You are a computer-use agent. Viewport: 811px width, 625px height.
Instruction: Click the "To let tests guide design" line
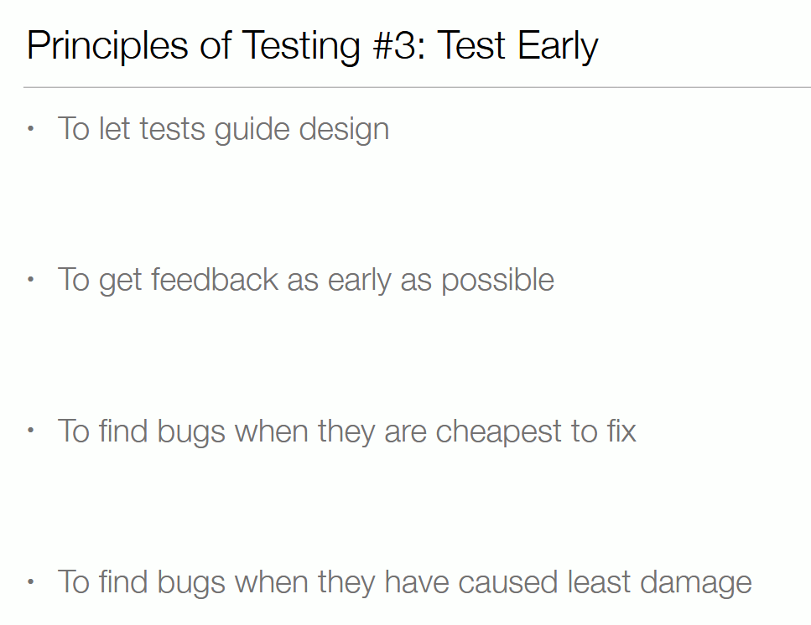tap(223, 129)
